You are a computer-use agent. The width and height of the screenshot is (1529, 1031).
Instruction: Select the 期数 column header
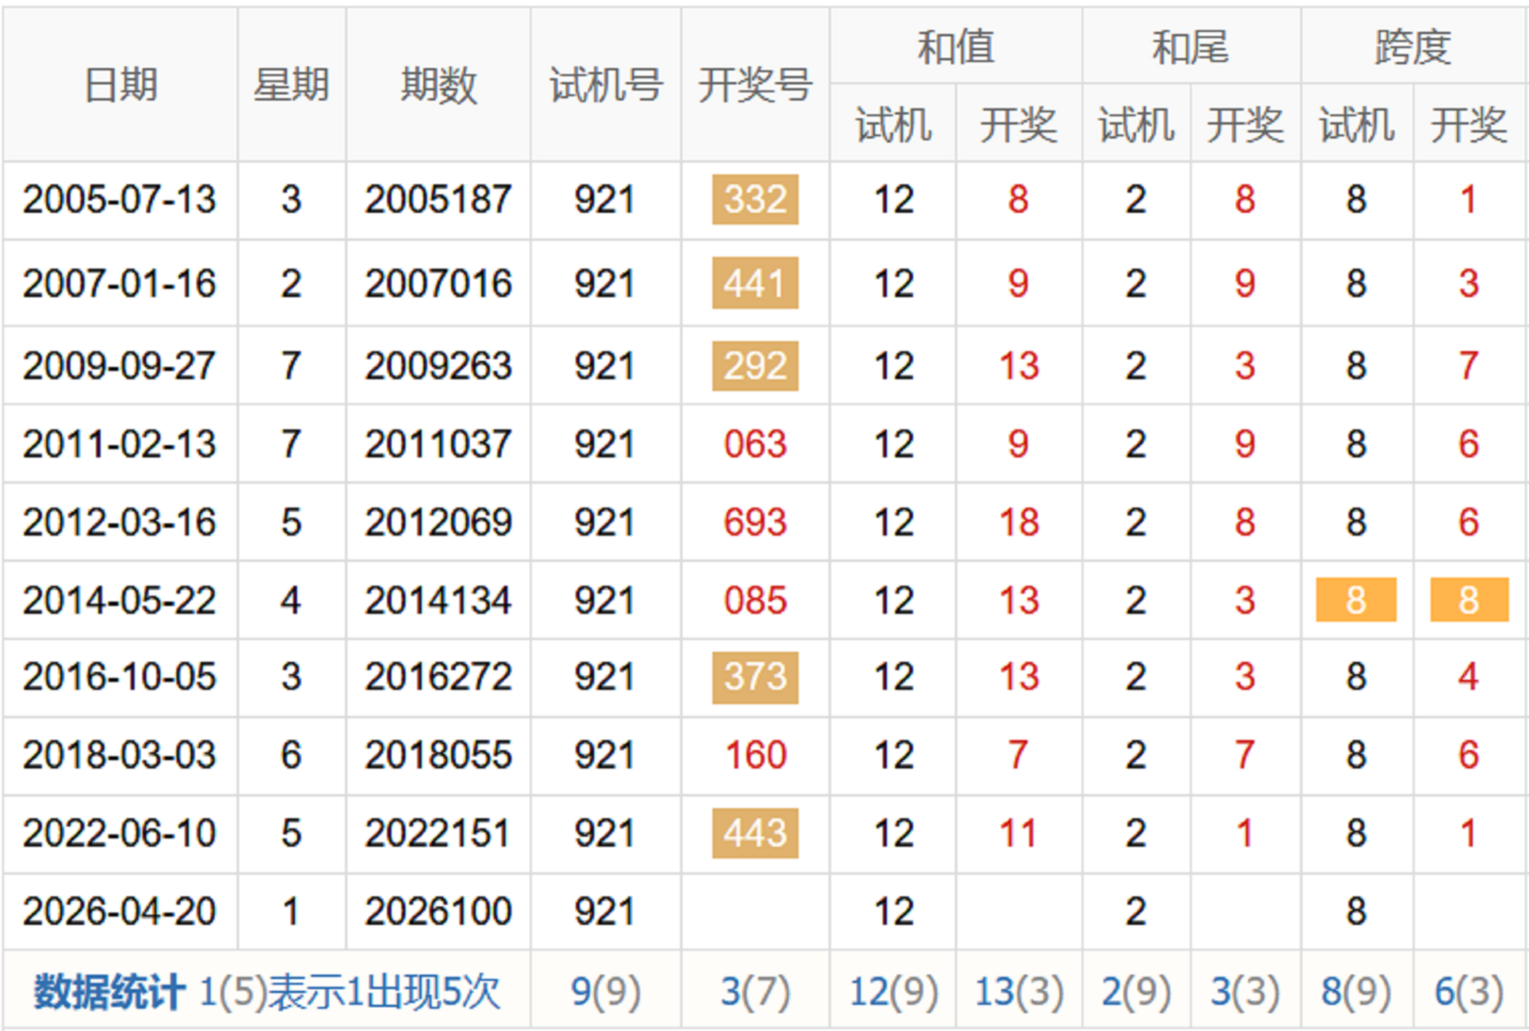pyautogui.click(x=438, y=86)
